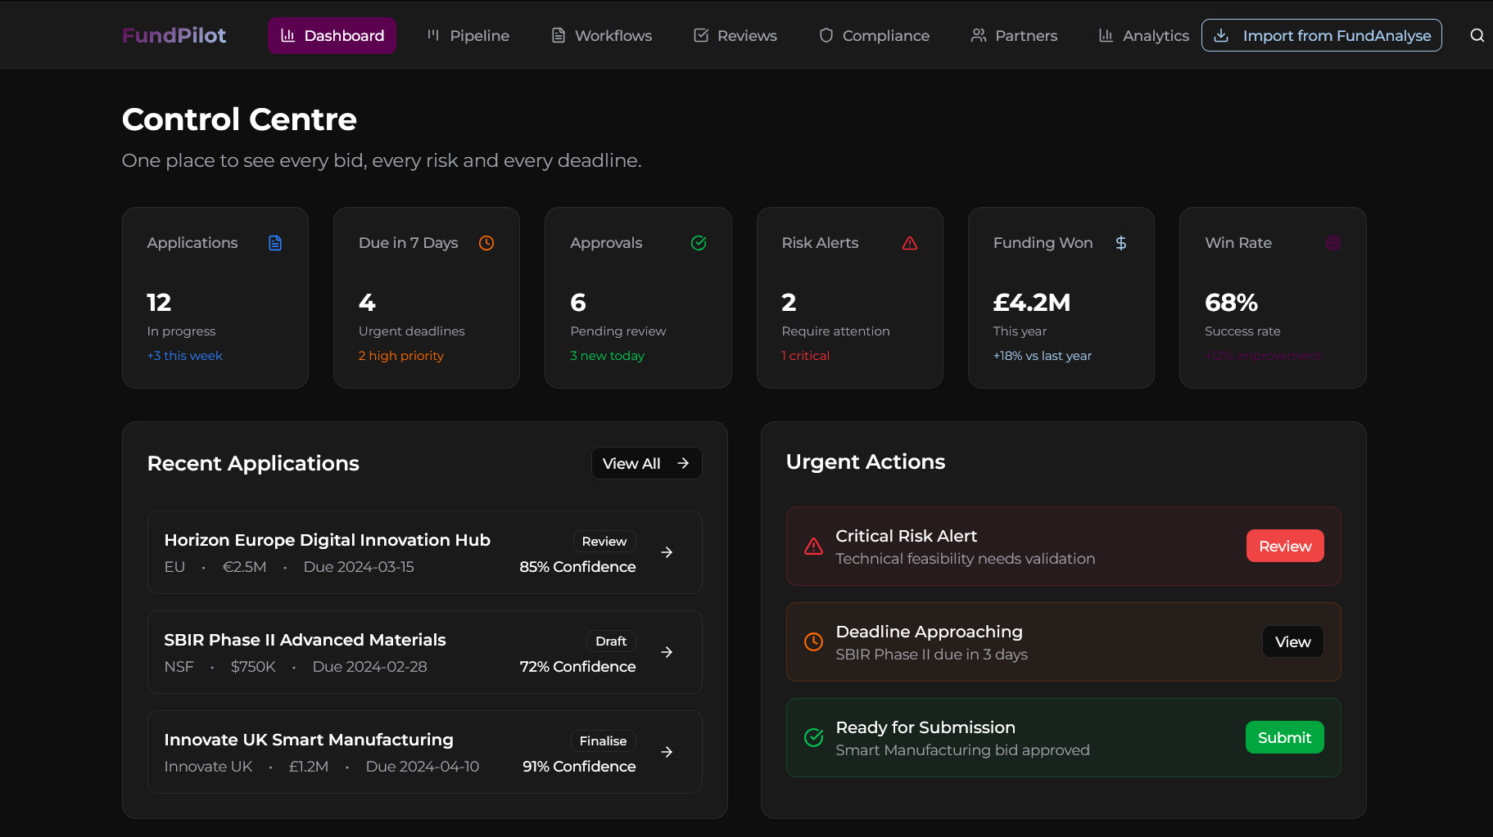
Task: Open Horizon Europe application via arrow
Action: click(667, 552)
